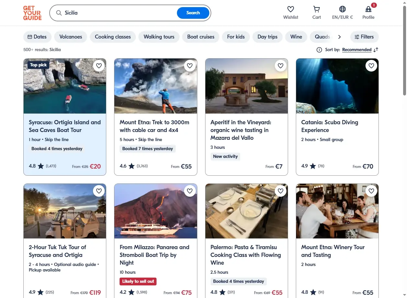Click the pasta cooking table photo
407x298 pixels.
click(247, 211)
